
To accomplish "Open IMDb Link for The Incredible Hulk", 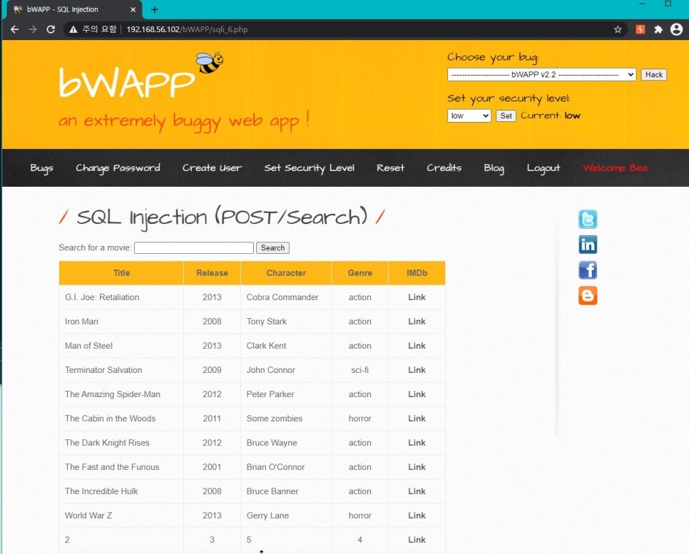I will [x=417, y=491].
